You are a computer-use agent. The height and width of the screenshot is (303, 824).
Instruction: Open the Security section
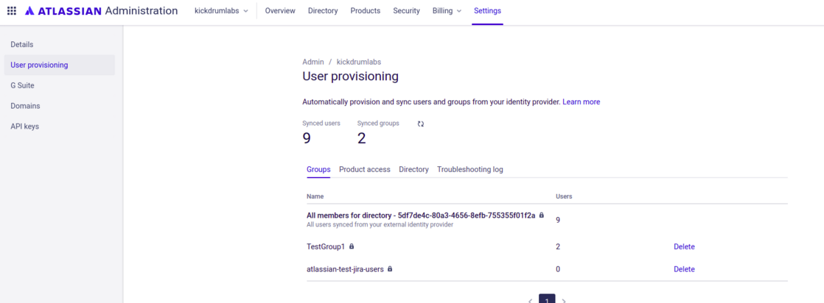point(406,10)
